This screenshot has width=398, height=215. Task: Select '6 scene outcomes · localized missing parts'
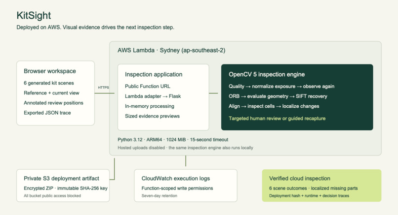[x=313, y=188]
